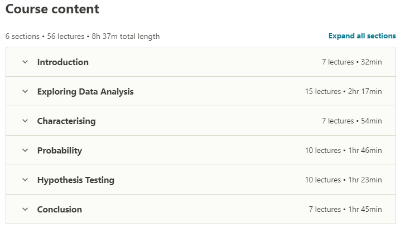Toggle the Probability section chevron arrow

pos(25,151)
